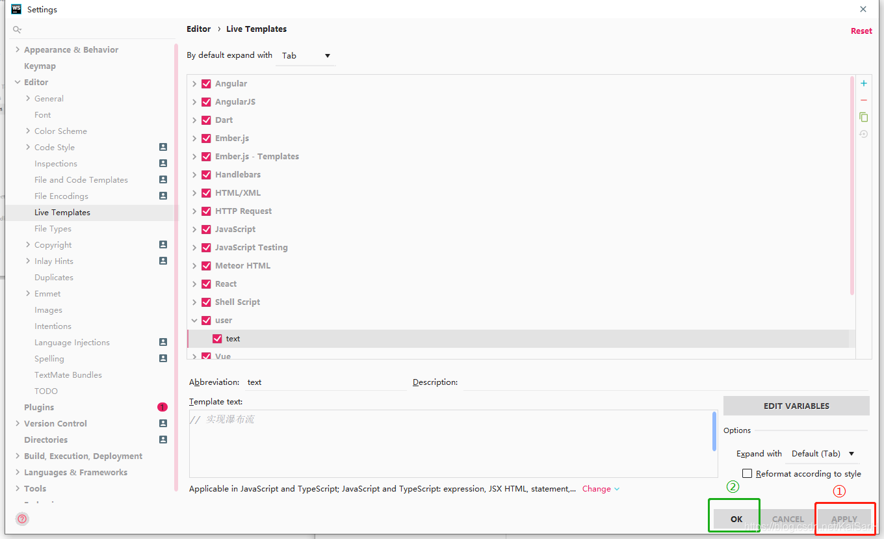
Task: Click project-level icon beside Directories
Action: pos(163,440)
